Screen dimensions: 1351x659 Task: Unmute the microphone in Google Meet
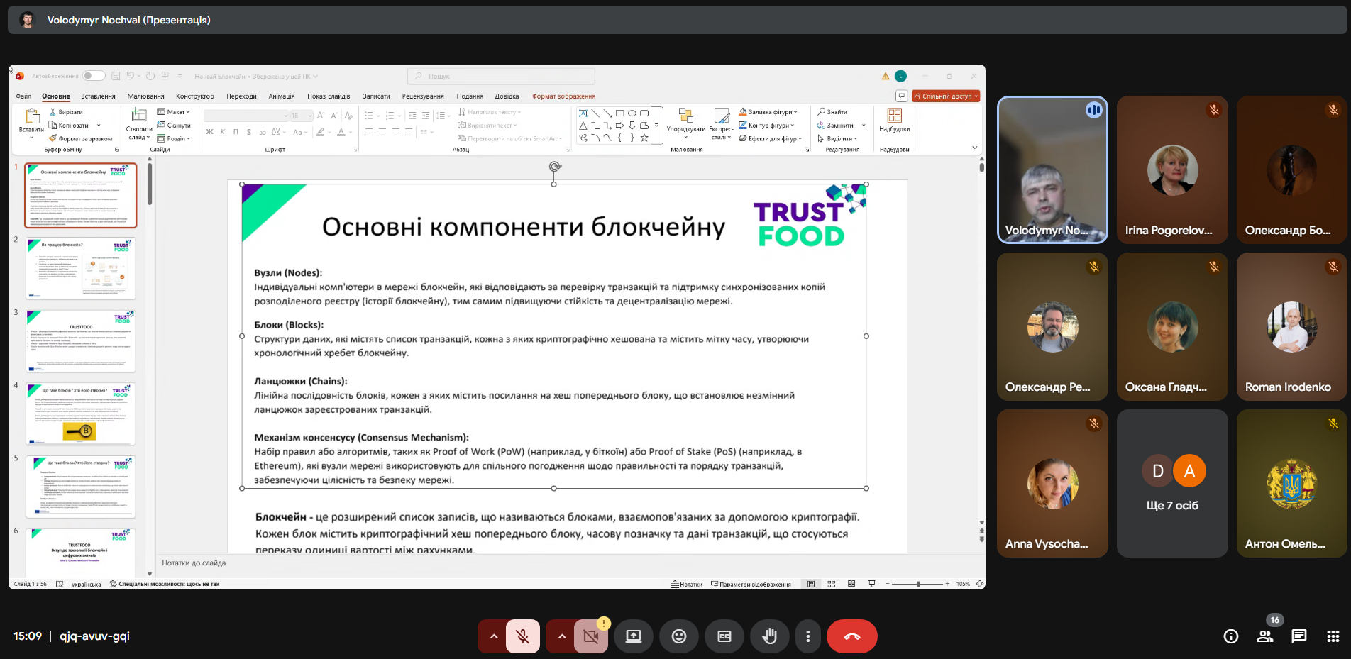(523, 636)
